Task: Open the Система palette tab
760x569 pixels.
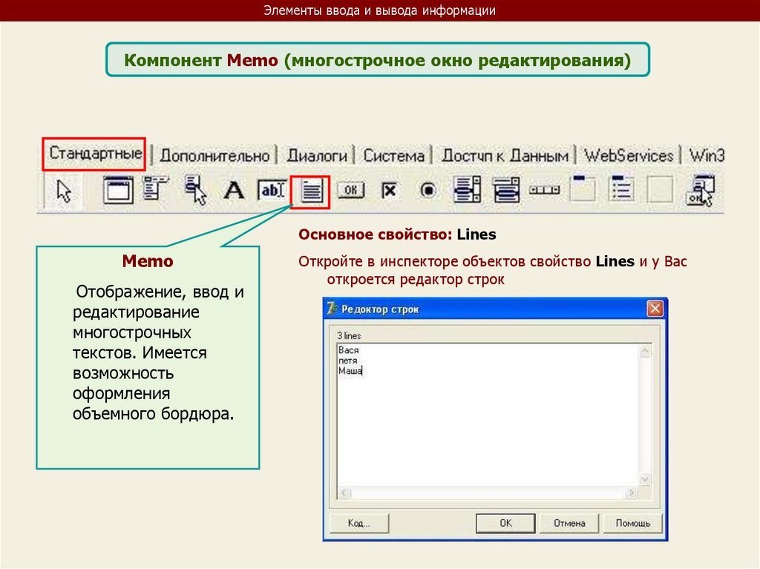Action: pos(393,156)
